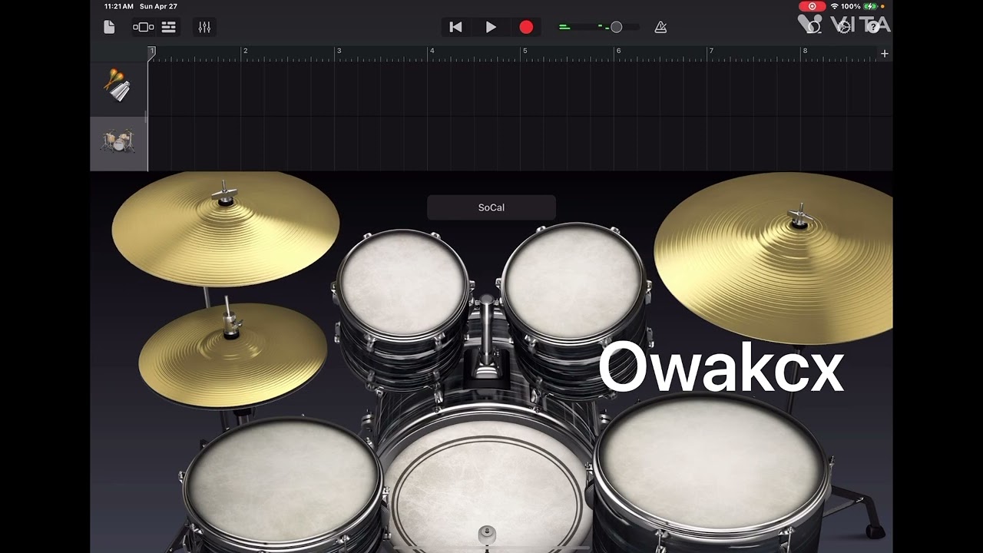Click the playhead at bar 1
Viewport: 983px width, 553px height.
[x=151, y=52]
